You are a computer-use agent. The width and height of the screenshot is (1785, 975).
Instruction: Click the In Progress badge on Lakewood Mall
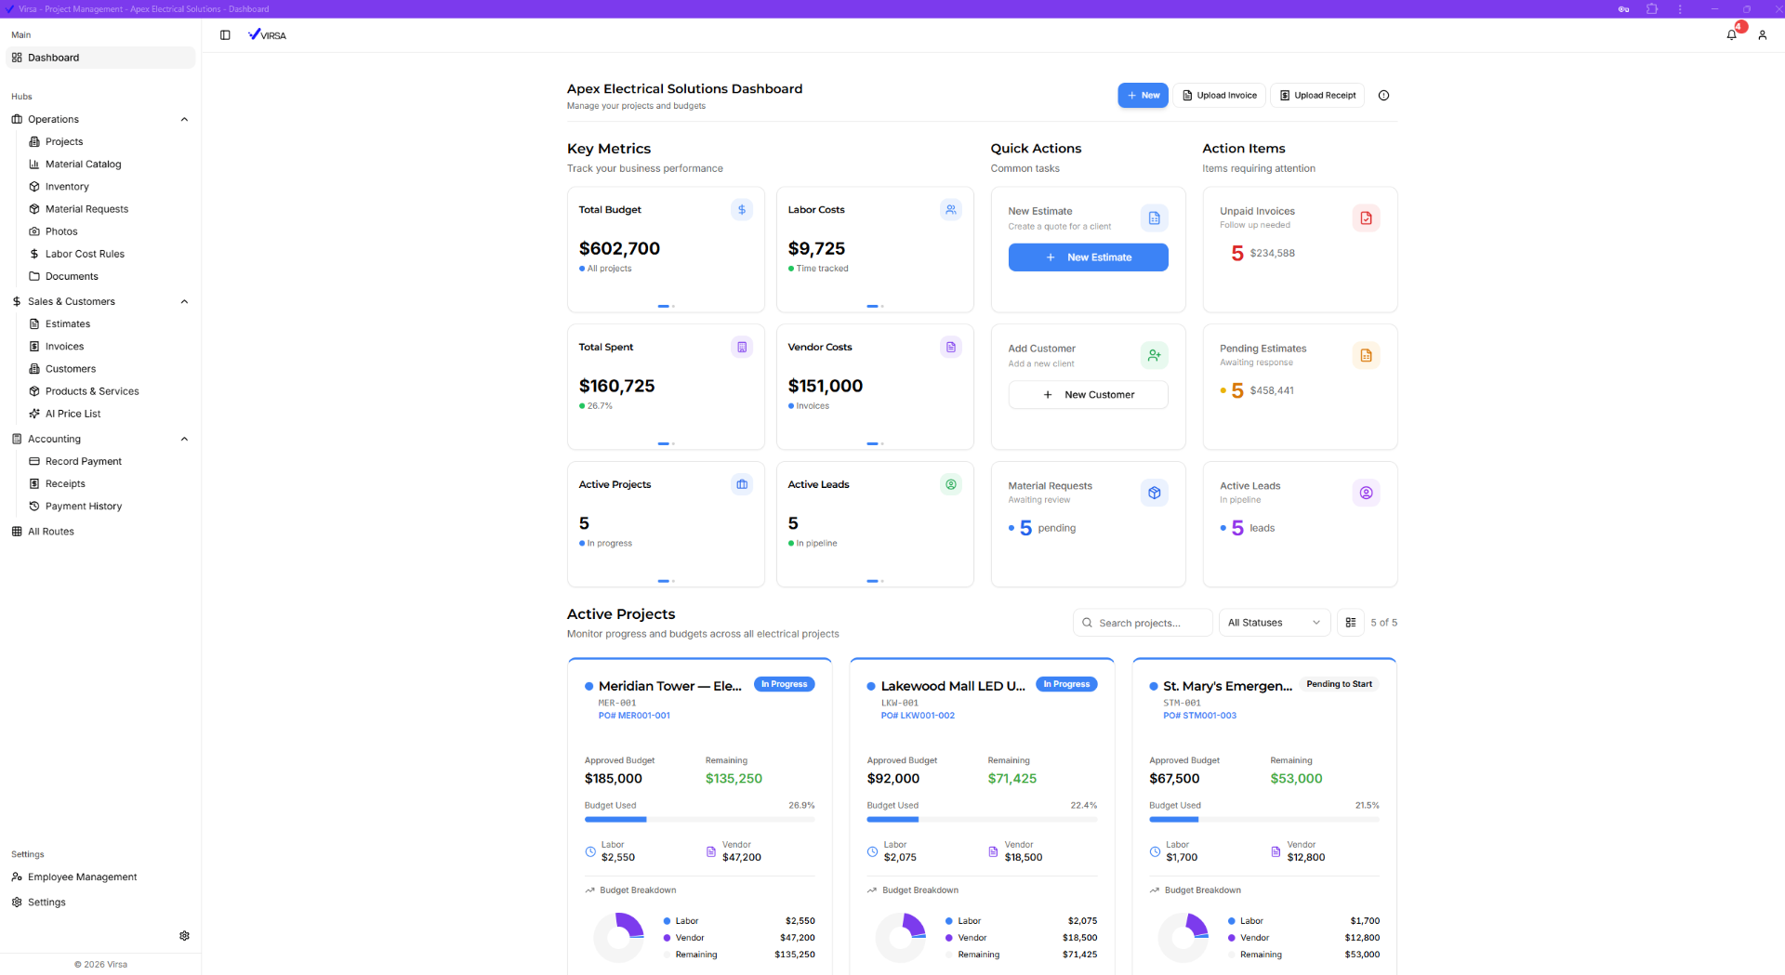tap(1066, 684)
